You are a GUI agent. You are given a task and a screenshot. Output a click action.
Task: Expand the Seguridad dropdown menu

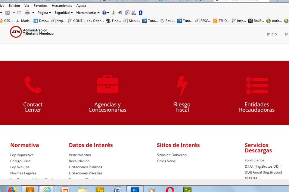click(64, 13)
